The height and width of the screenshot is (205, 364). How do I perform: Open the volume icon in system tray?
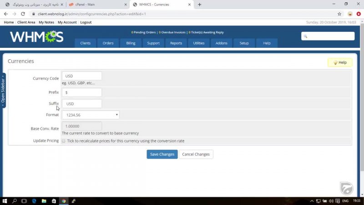(331, 201)
